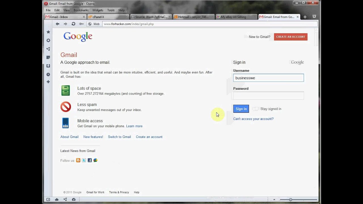Open the Create an account footer link
Viewport: 363px width, 204px height.
click(x=149, y=137)
